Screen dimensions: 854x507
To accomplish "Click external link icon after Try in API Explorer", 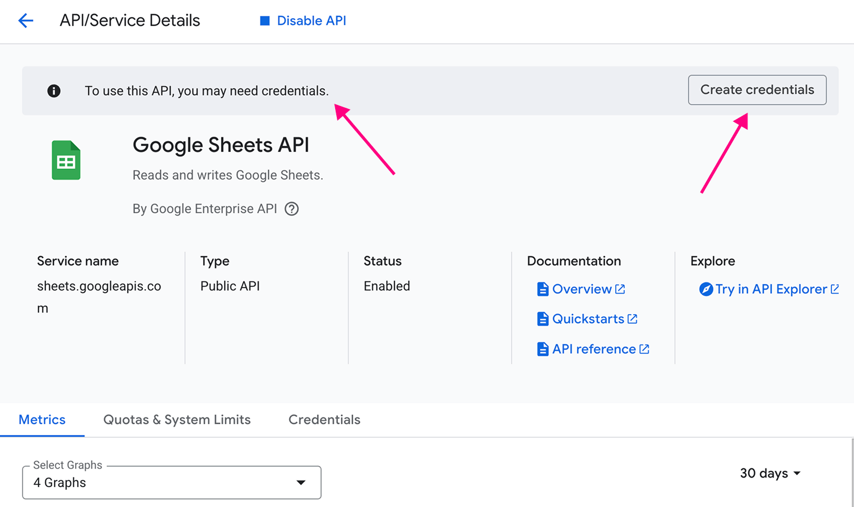I will point(835,289).
